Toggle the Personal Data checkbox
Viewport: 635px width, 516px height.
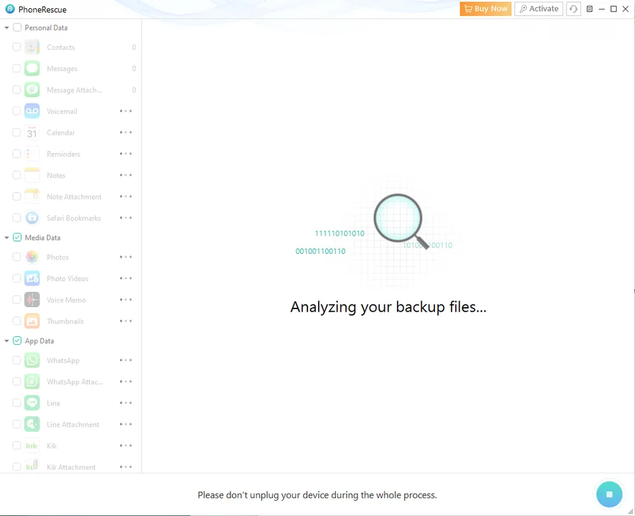tap(17, 27)
